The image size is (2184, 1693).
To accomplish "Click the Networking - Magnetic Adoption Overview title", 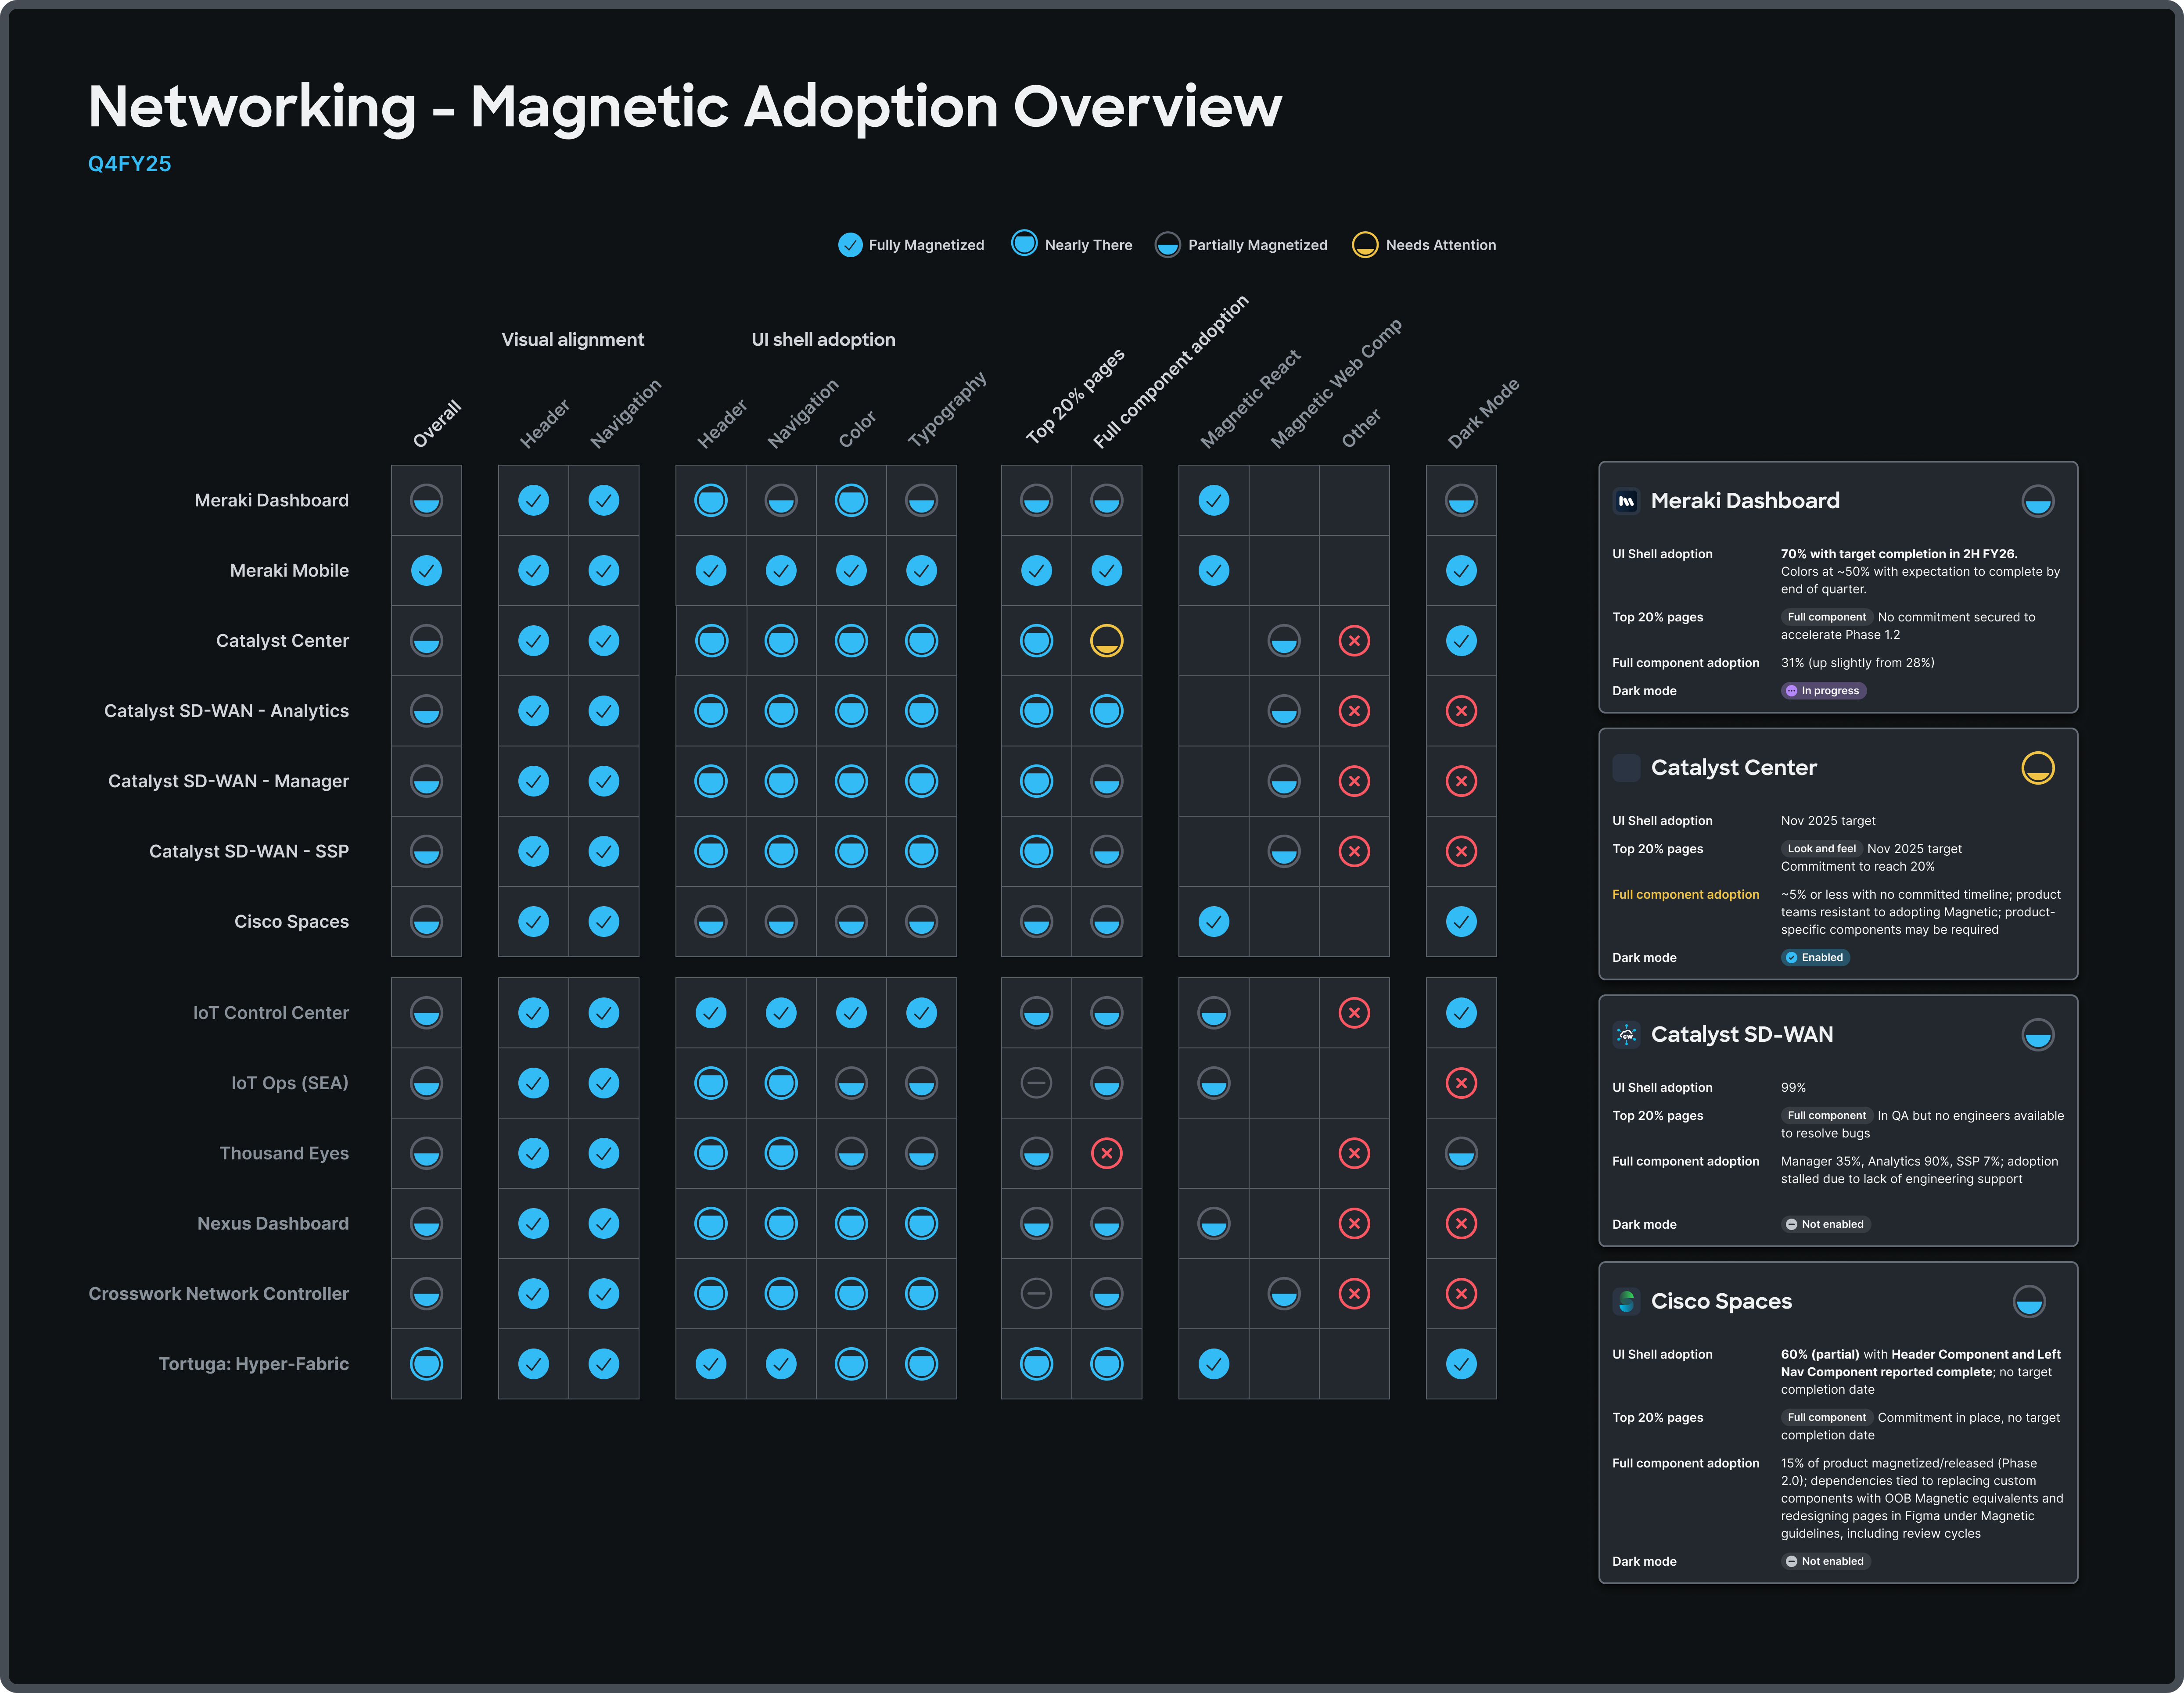I will point(685,107).
